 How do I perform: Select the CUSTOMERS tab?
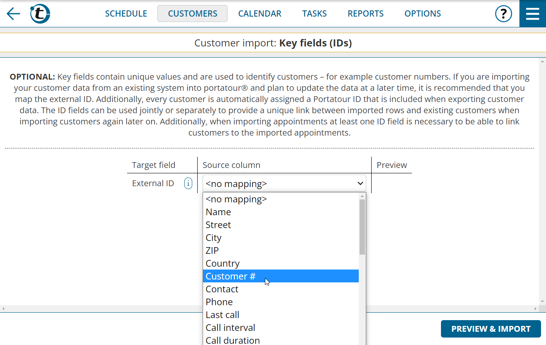192,13
